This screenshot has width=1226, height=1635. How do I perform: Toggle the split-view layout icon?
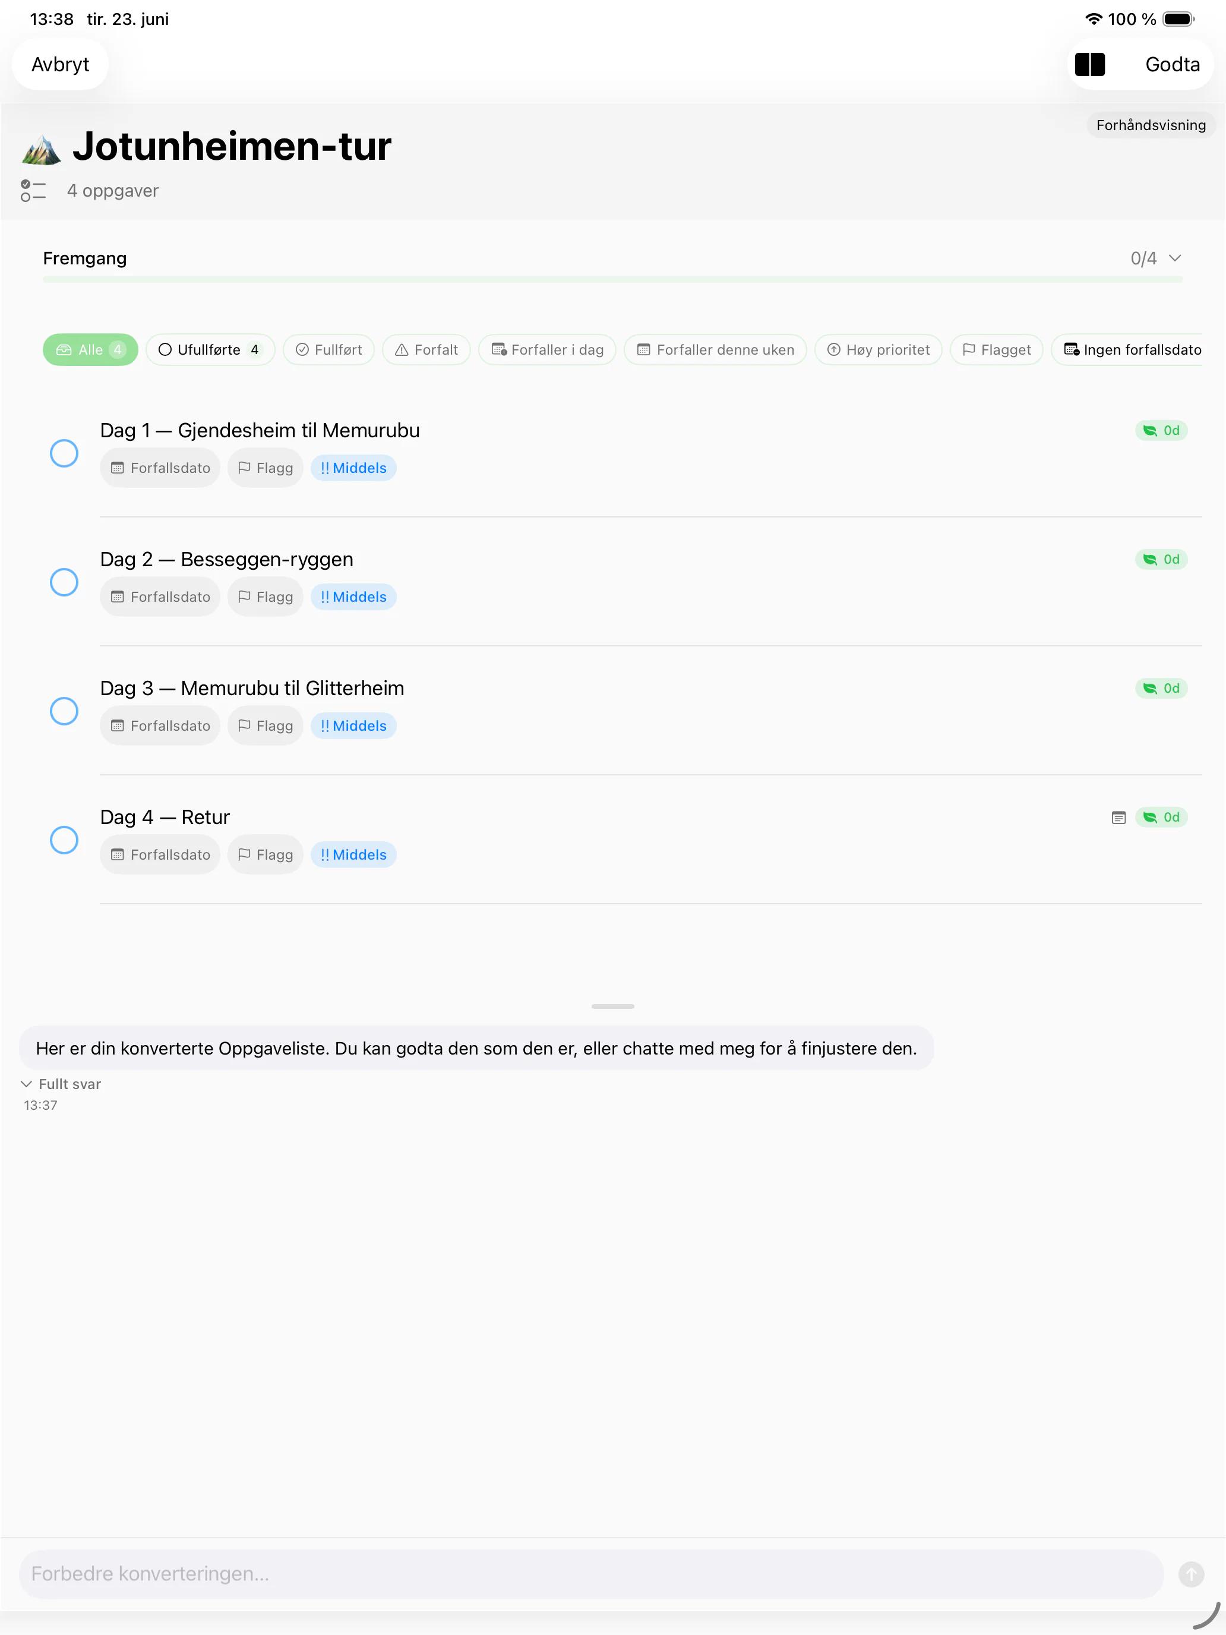(1089, 64)
